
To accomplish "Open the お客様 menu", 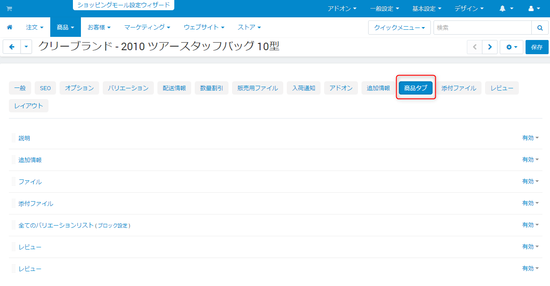I will pos(99,27).
